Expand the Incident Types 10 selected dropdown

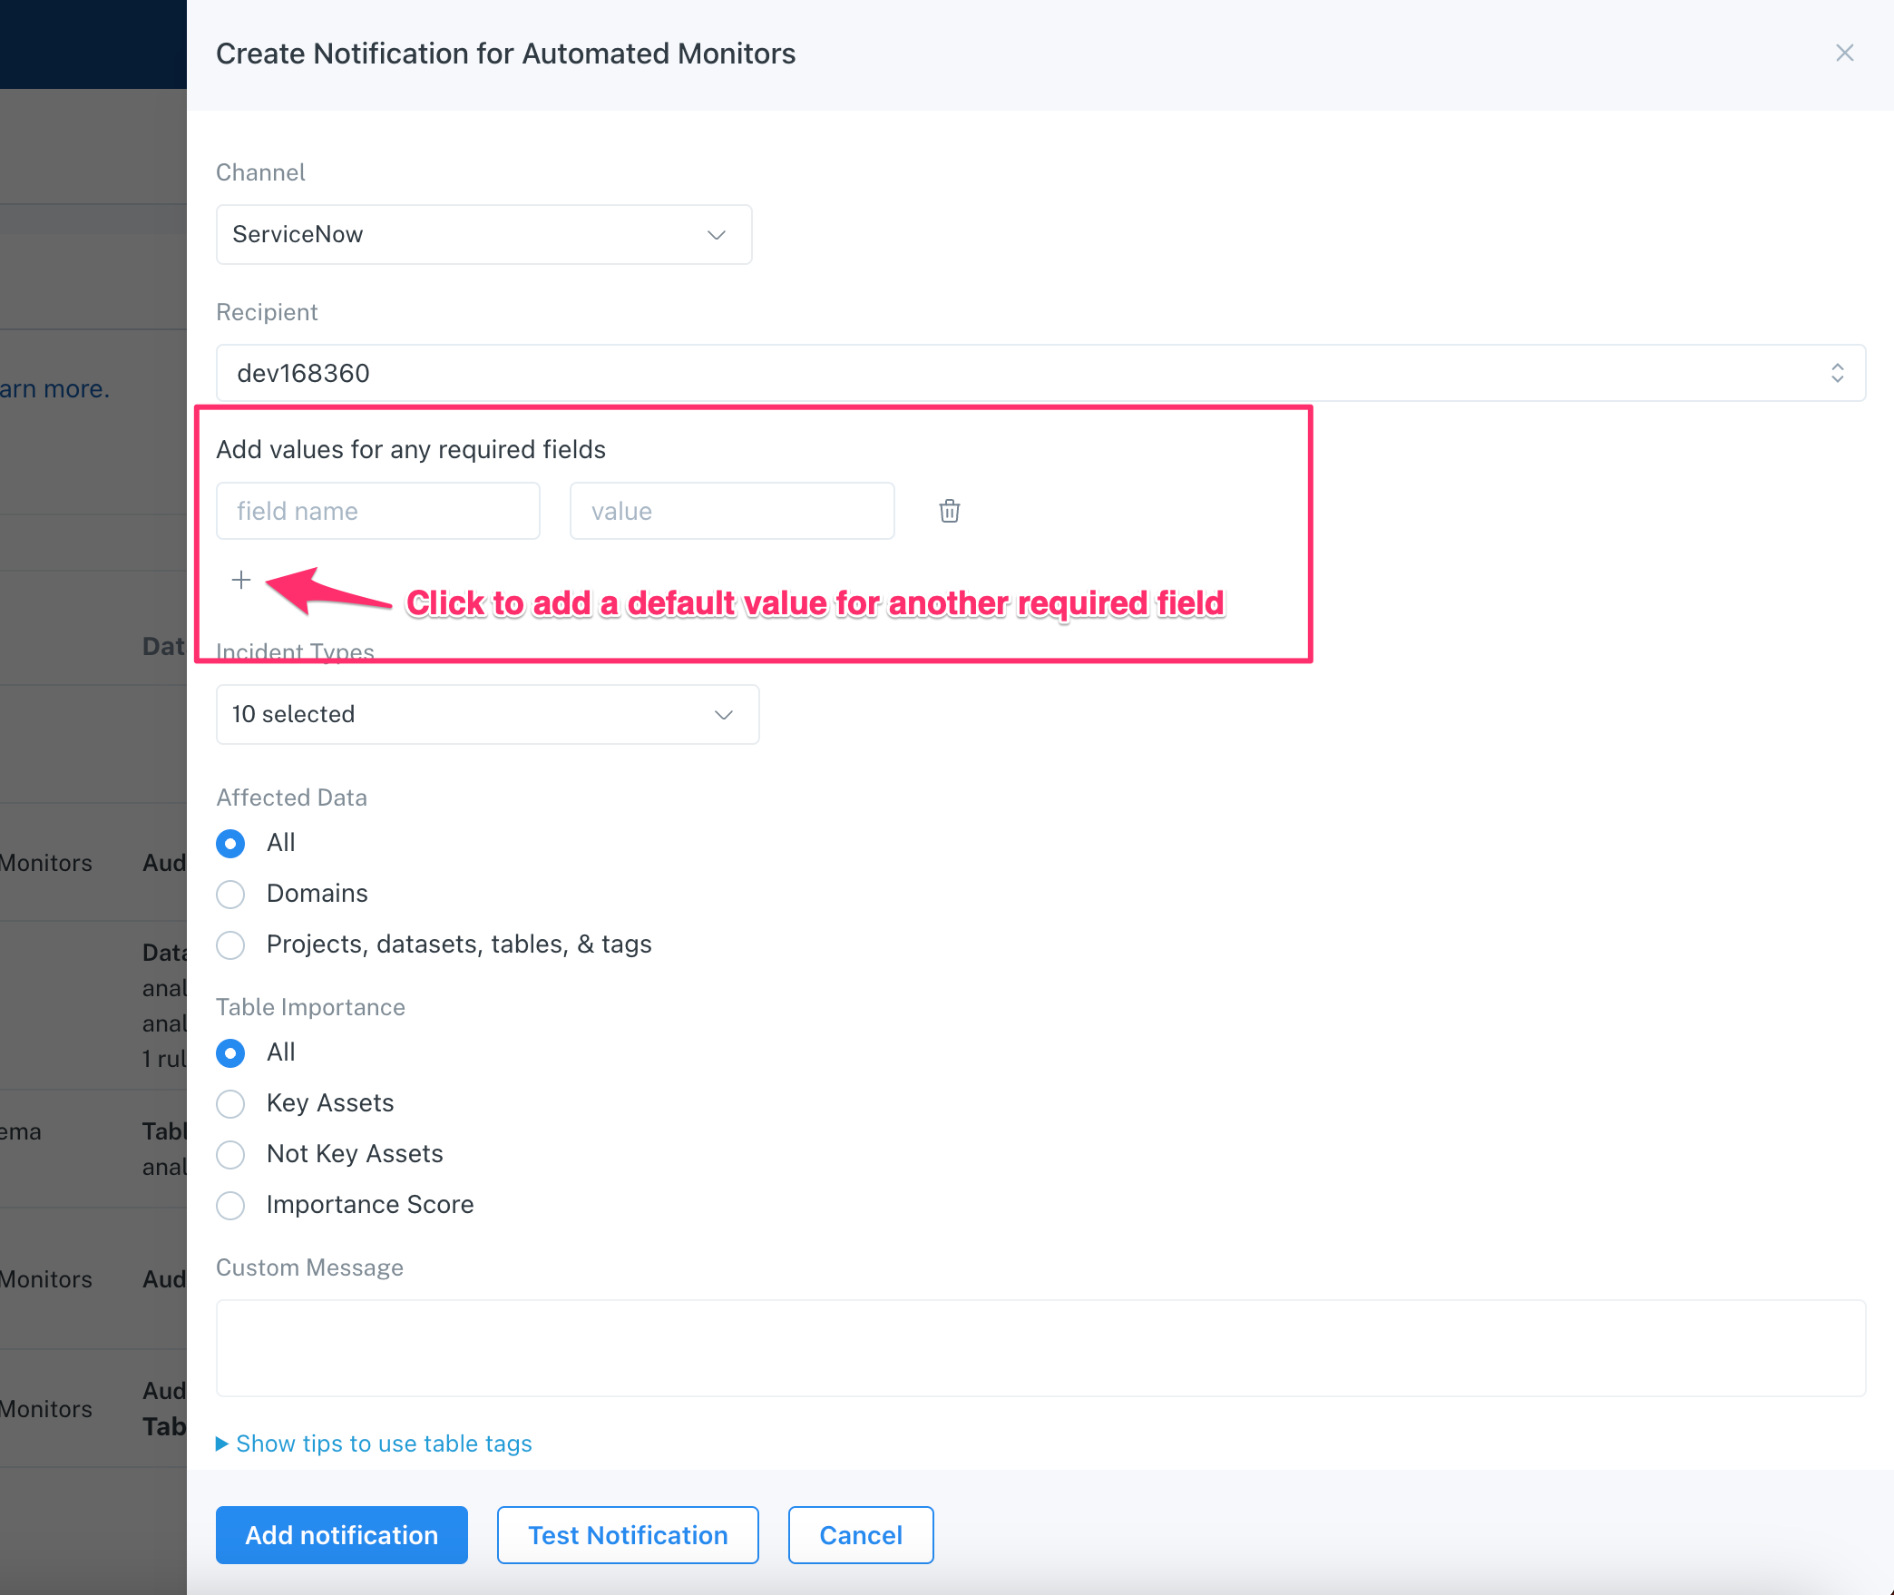point(487,715)
